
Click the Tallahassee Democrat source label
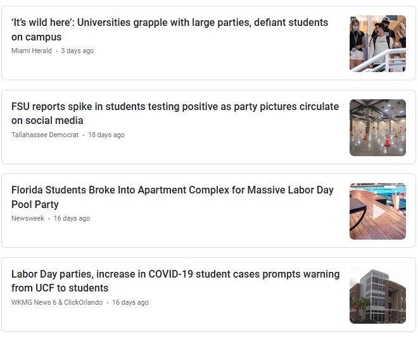[45, 135]
